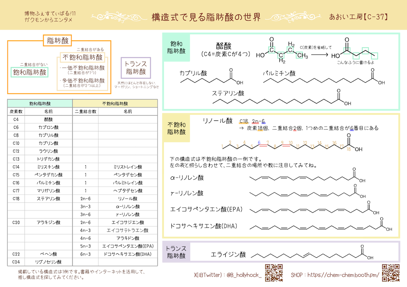The width and height of the screenshot is (407, 287).
Task: Select the パルミチン酸 skeletal structure drawing
Action: 324,77
